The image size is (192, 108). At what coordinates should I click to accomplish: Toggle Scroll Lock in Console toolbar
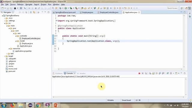tap(153, 73)
